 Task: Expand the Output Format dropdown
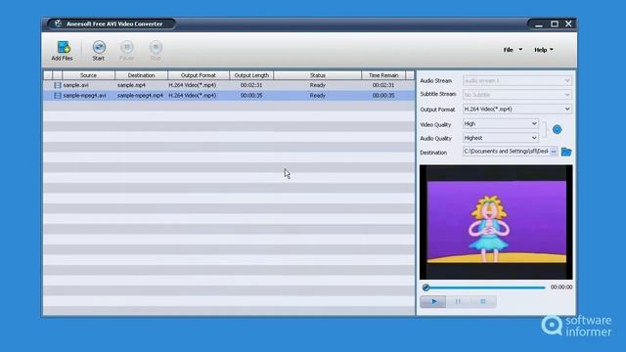coord(567,109)
